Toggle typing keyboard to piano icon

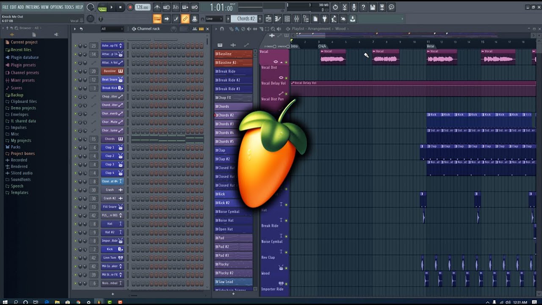[157, 19]
